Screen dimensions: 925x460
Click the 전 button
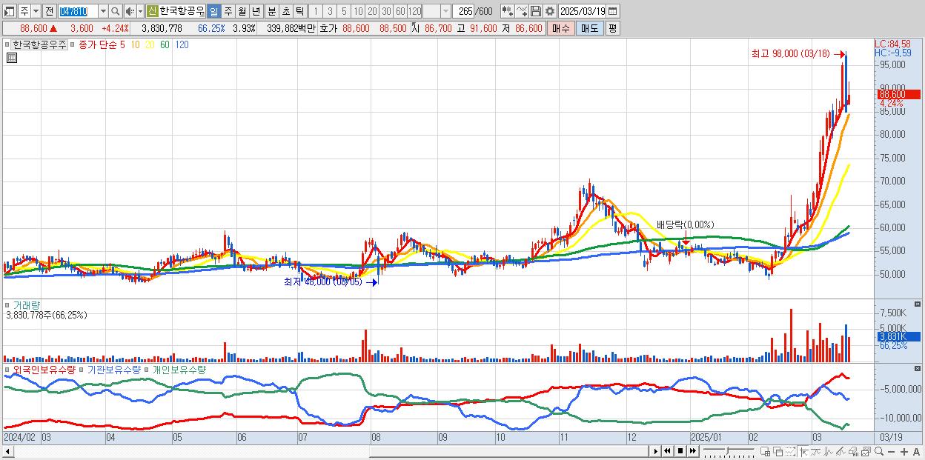click(49, 11)
